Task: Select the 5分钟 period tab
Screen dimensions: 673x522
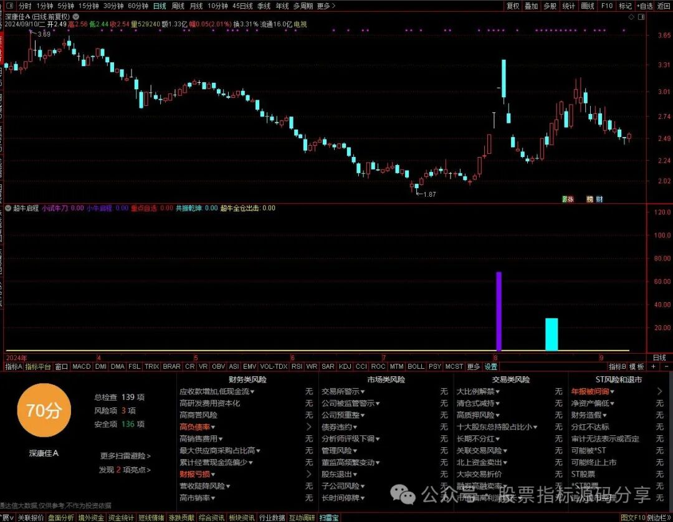Action: point(65,6)
